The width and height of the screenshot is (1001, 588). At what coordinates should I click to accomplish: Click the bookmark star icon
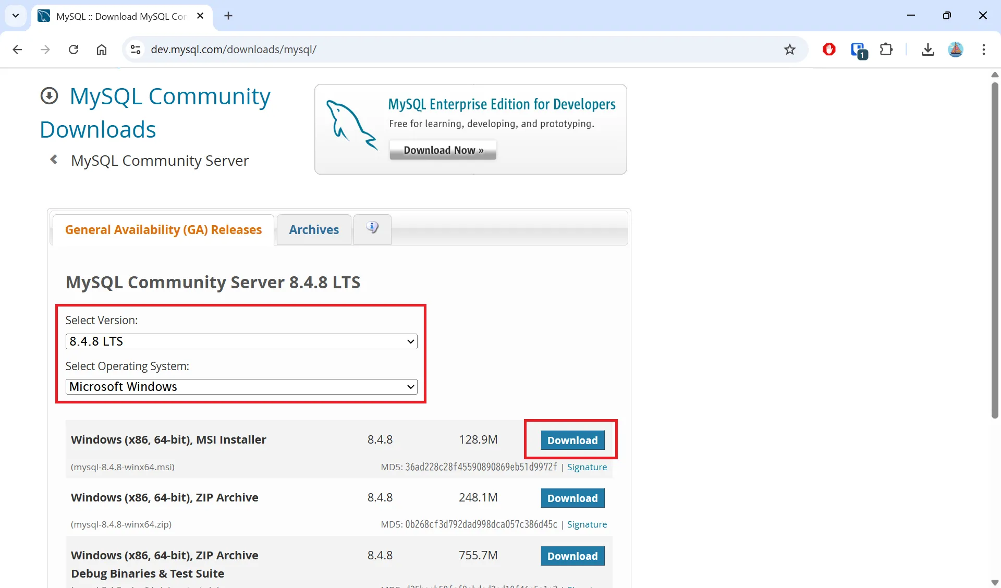click(789, 50)
